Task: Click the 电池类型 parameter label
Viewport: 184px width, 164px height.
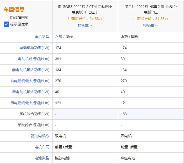Action: (x=42, y=158)
